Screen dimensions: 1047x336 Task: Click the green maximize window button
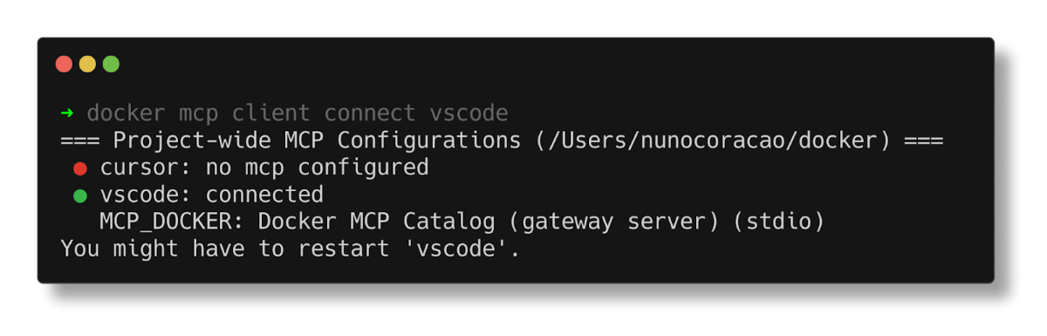(x=111, y=64)
